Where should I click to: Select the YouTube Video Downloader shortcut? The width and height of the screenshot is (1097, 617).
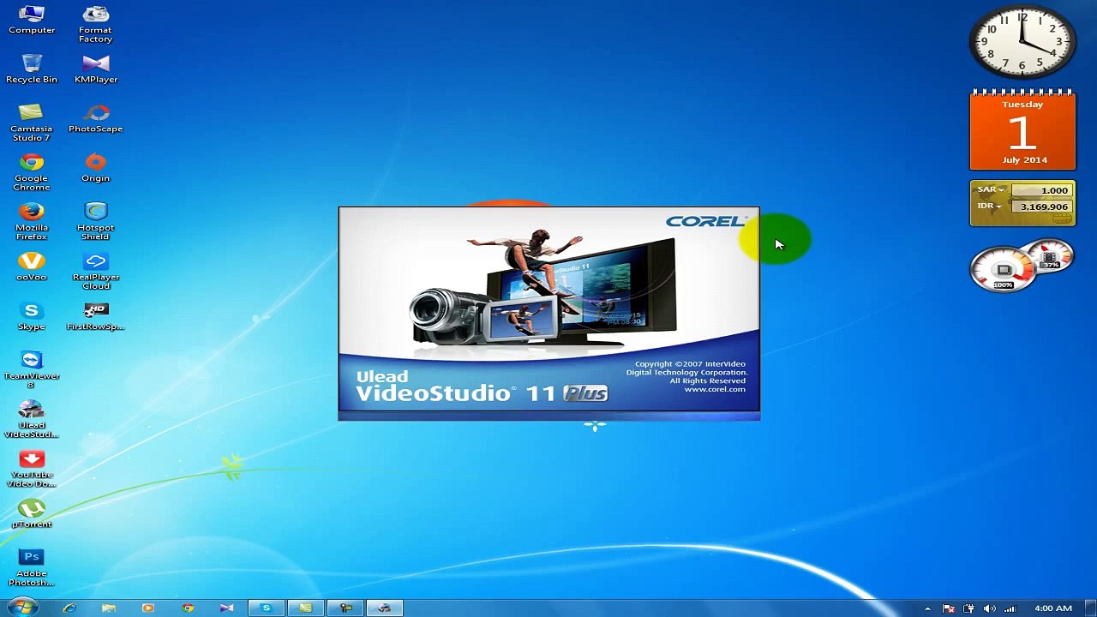(32, 469)
